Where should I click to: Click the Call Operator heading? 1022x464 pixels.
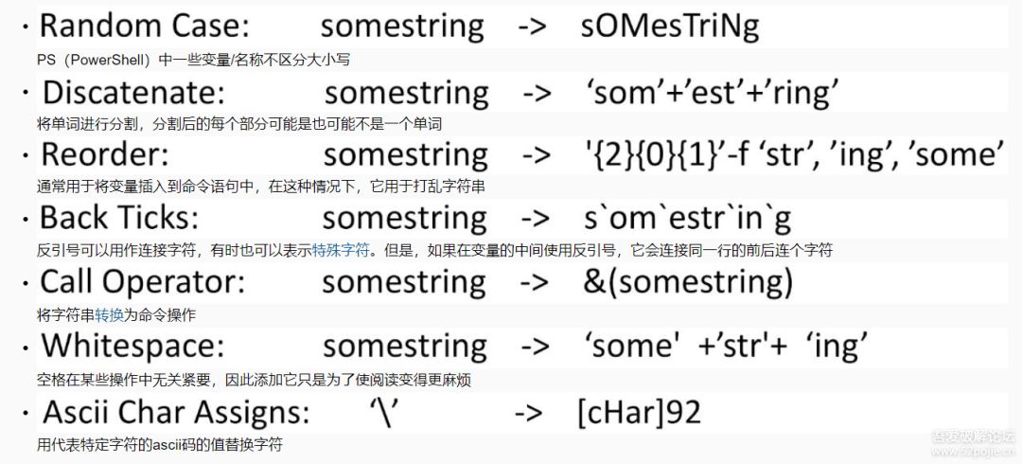tap(143, 282)
